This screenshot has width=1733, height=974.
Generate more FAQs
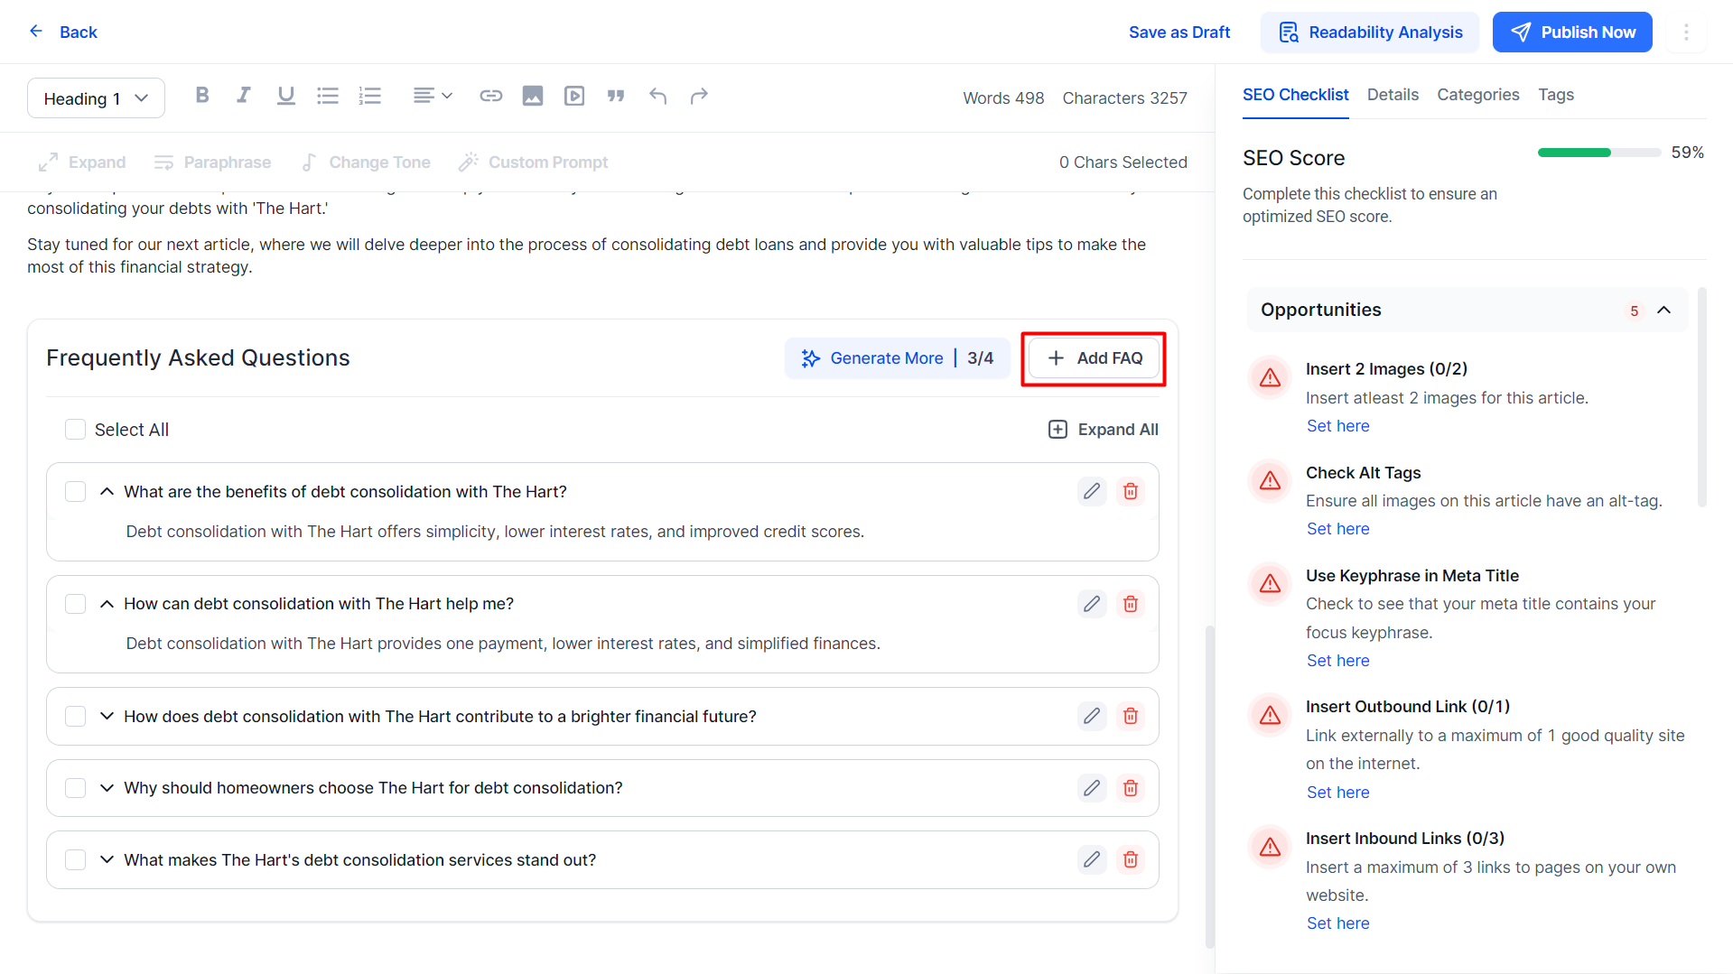(x=897, y=358)
